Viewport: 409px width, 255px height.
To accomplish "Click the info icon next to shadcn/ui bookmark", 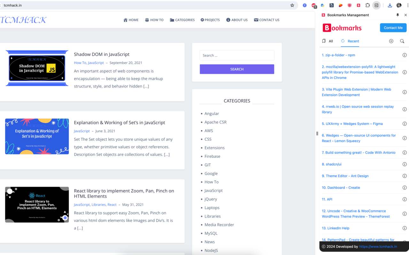I will [x=405, y=164].
